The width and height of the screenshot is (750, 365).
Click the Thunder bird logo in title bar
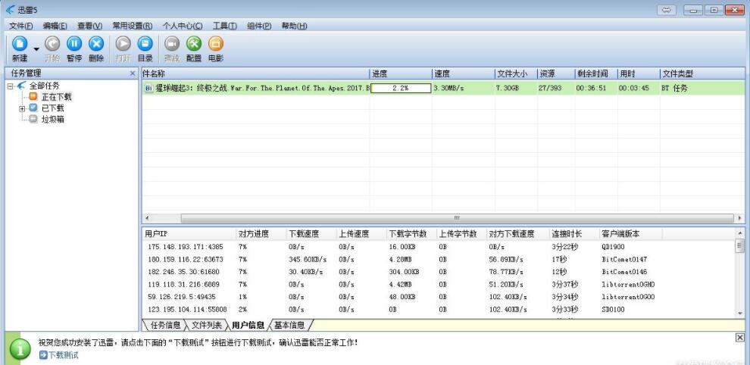coord(10,10)
